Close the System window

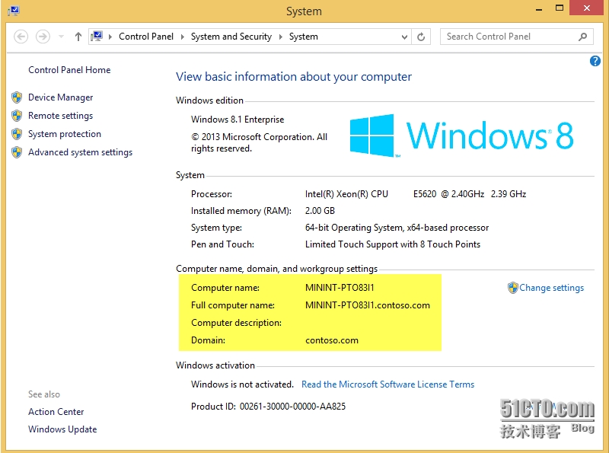click(587, 8)
